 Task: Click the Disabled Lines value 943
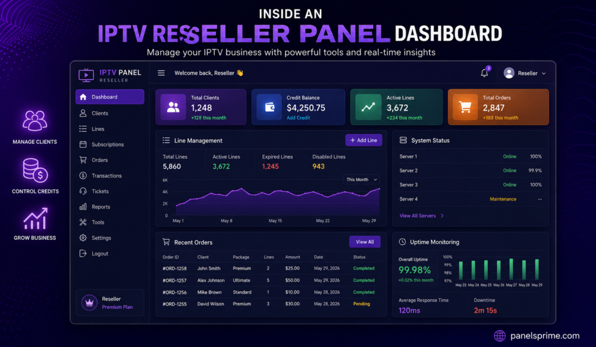[x=318, y=167]
